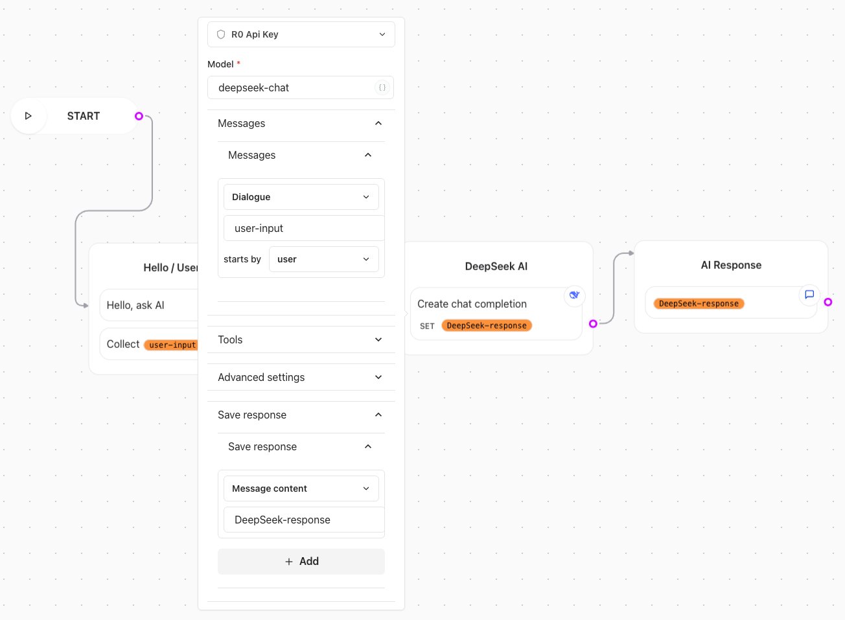Expand the Advanced settings section
845x620 pixels.
378,376
